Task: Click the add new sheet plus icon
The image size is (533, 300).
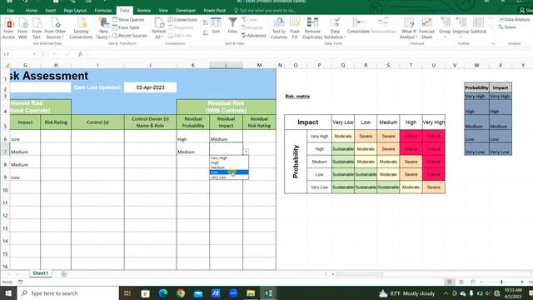Action: [x=64, y=274]
